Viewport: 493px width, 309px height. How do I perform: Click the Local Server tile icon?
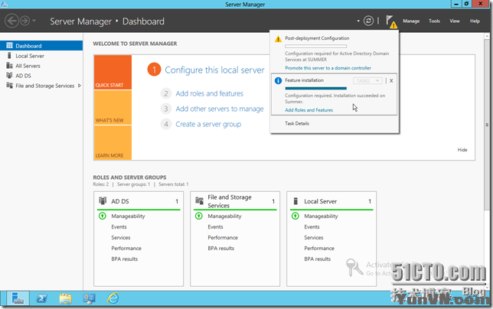(295, 200)
